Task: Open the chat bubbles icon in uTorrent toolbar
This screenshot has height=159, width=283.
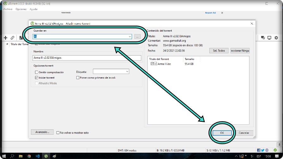Action: [263, 38]
